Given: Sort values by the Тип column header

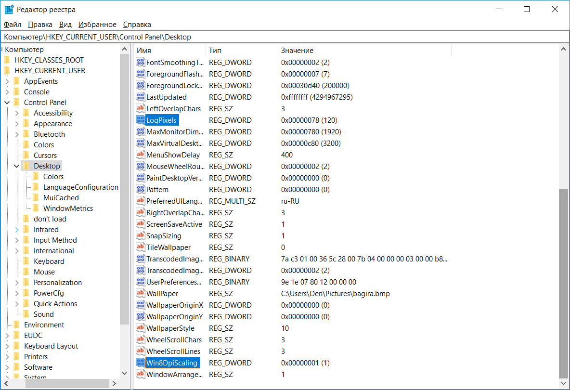Looking at the screenshot, I should tap(242, 50).
